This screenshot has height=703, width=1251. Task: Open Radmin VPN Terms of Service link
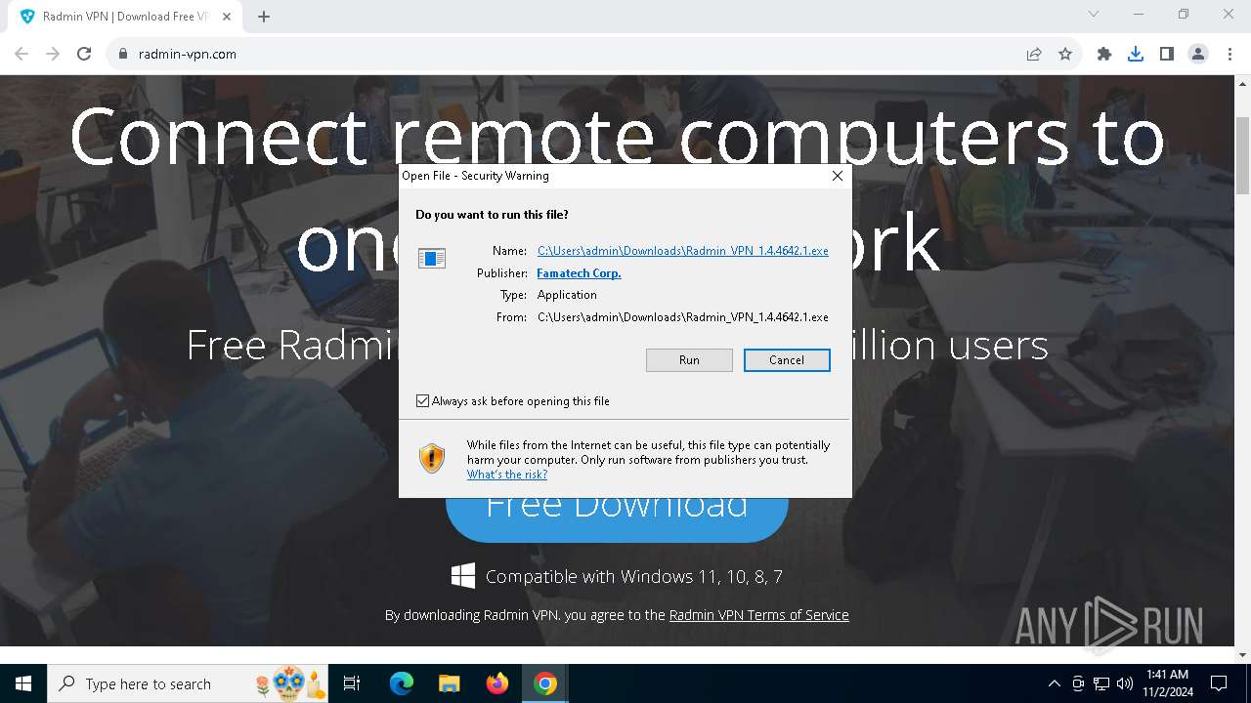pyautogui.click(x=758, y=615)
